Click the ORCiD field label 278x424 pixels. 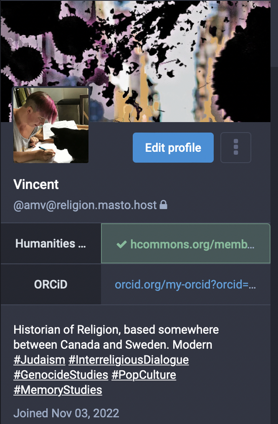point(51,285)
